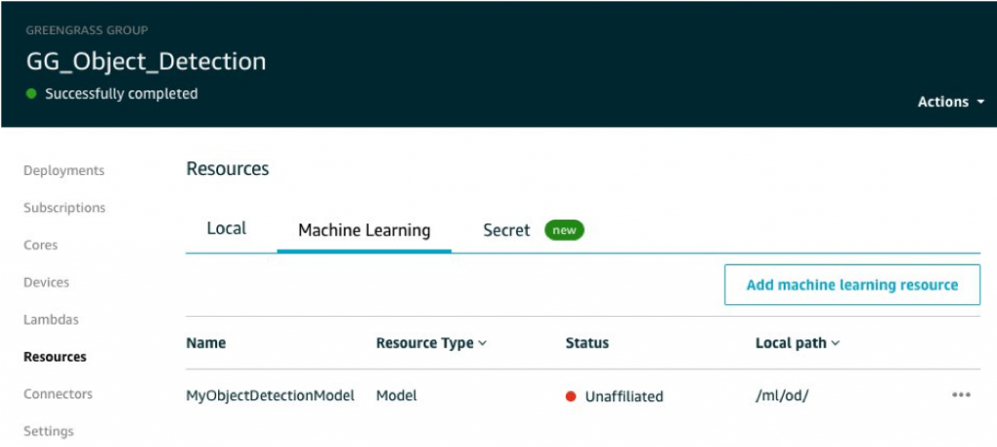This screenshot has height=447, width=997.
Task: Click the Name column header
Action: click(206, 343)
